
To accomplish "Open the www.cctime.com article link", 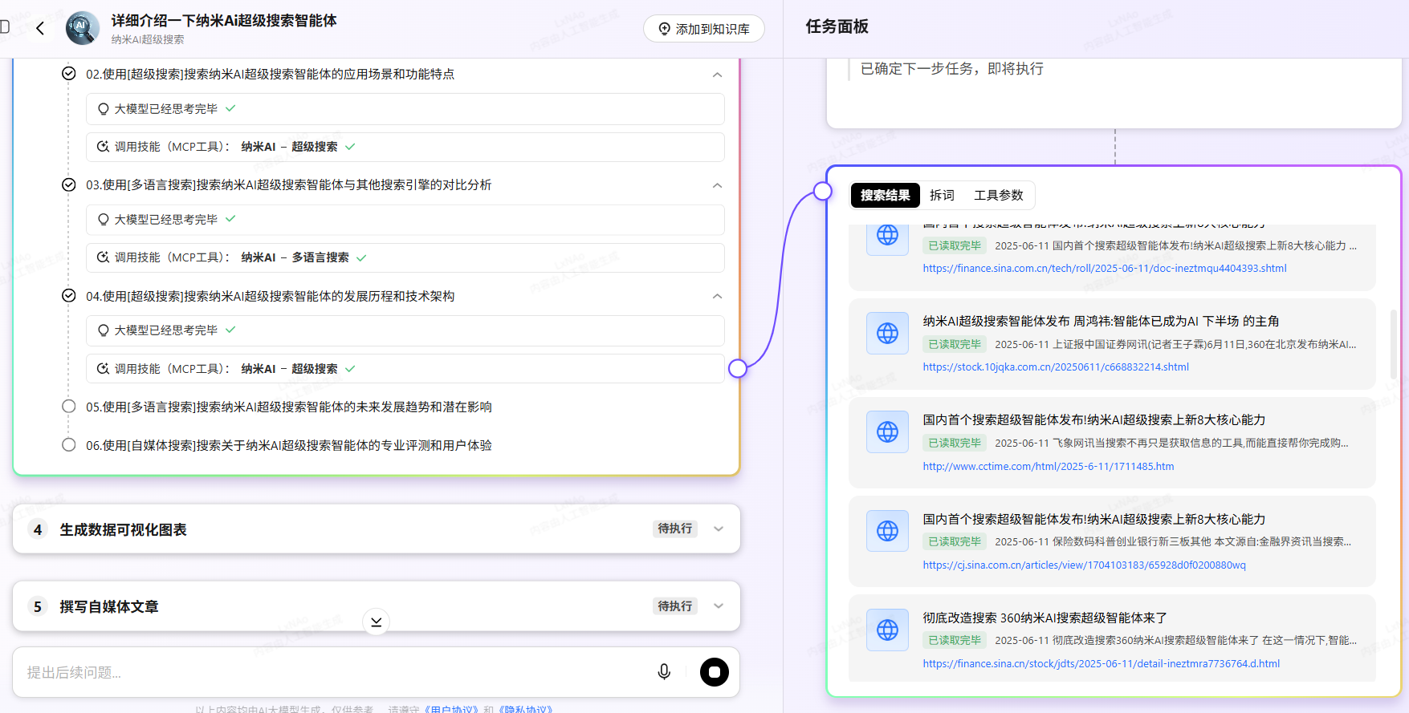I will point(1049,467).
